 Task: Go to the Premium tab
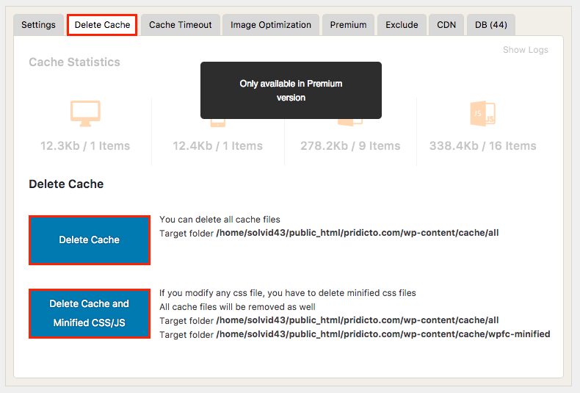click(x=348, y=25)
